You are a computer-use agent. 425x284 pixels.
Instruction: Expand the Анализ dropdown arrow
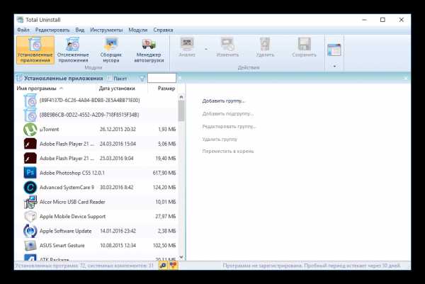[x=206, y=50]
